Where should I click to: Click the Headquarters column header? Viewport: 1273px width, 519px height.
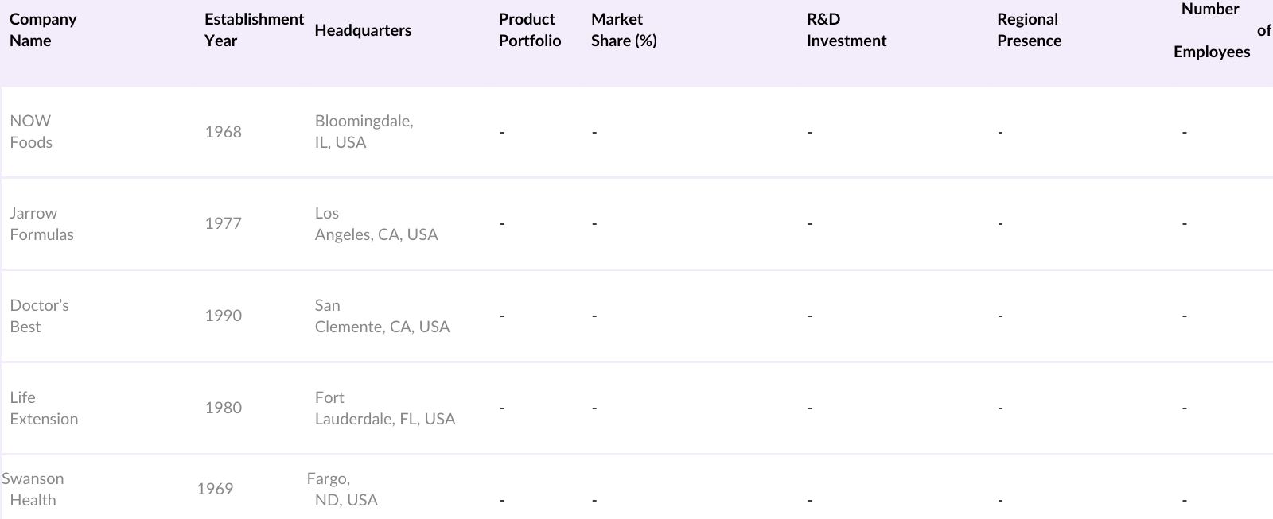click(363, 30)
